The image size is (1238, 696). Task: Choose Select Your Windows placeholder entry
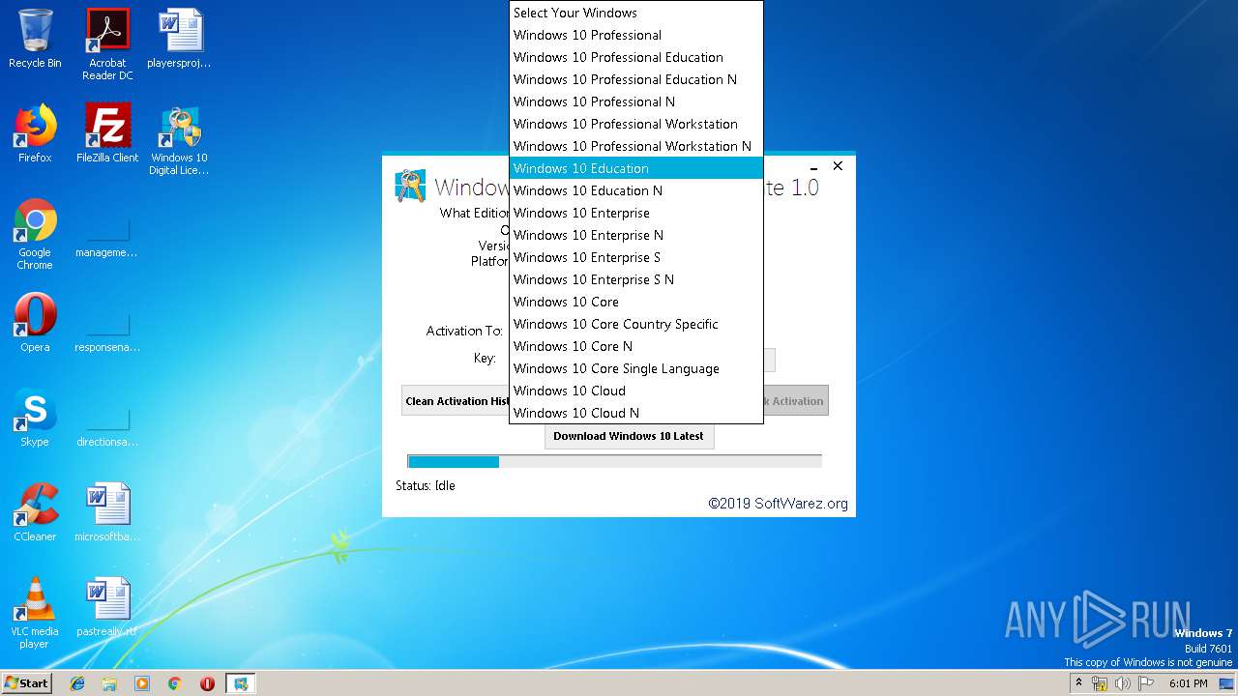click(x=636, y=13)
